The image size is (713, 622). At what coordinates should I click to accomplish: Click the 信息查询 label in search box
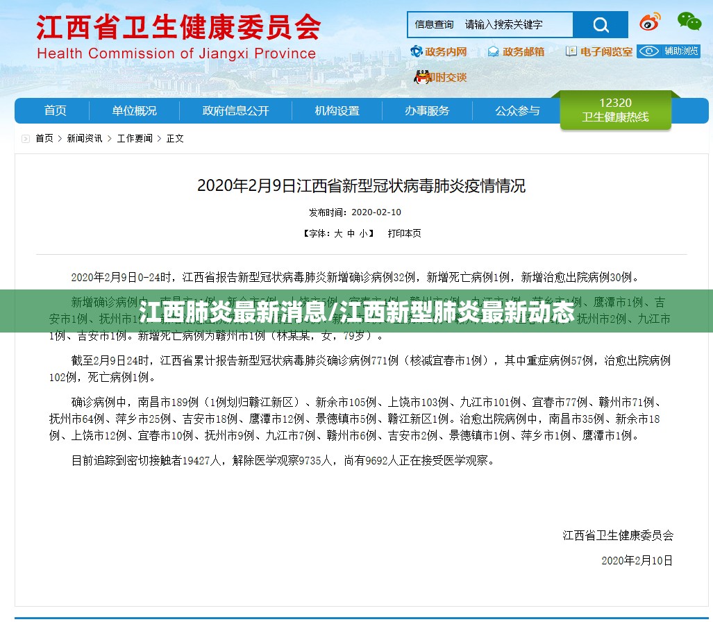coord(435,24)
